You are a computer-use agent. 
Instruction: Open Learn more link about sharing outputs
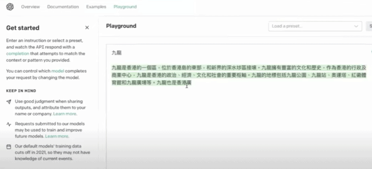pos(65,114)
